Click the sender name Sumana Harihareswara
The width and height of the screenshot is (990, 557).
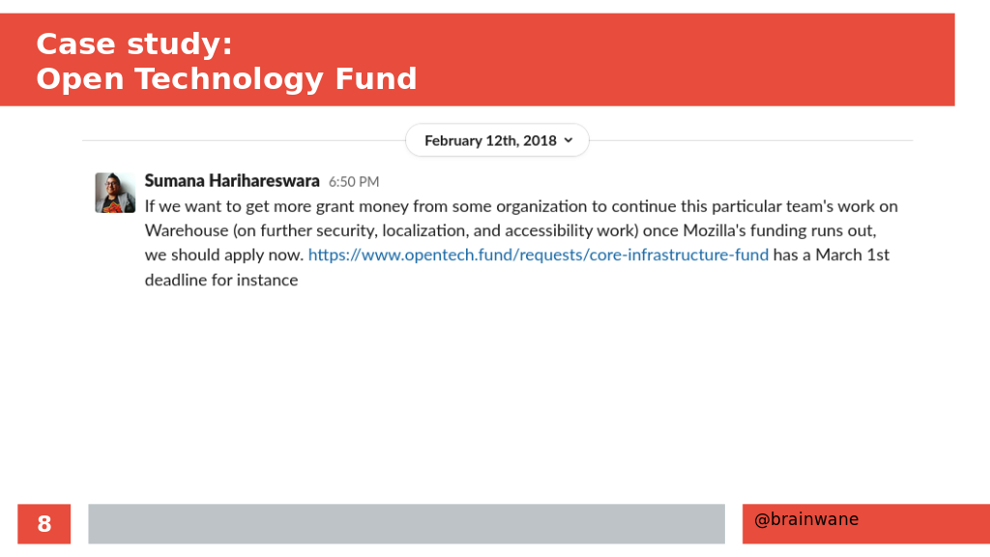tap(232, 181)
